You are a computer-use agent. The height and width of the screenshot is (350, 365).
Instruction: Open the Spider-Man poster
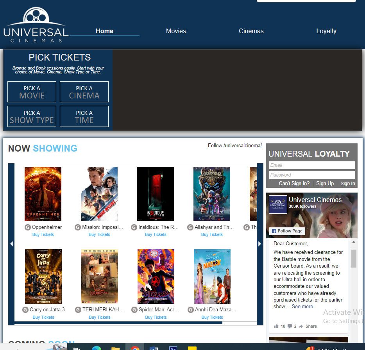pyautogui.click(x=156, y=277)
